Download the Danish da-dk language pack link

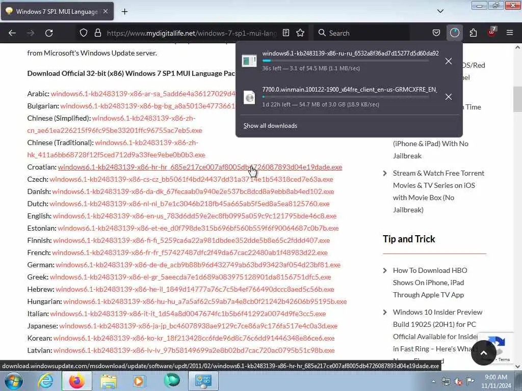pyautogui.click(x=193, y=192)
